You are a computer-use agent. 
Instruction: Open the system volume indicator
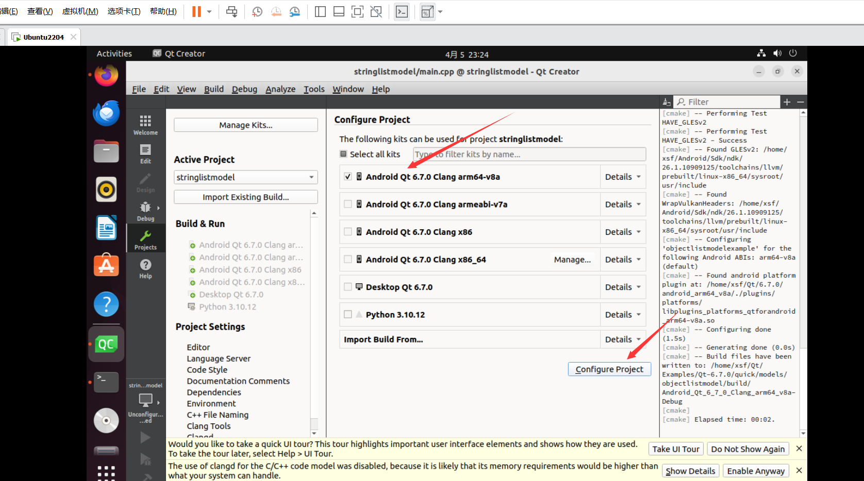[777, 54]
